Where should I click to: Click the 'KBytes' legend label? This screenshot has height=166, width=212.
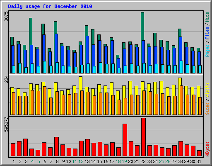pyautogui.click(x=207, y=149)
